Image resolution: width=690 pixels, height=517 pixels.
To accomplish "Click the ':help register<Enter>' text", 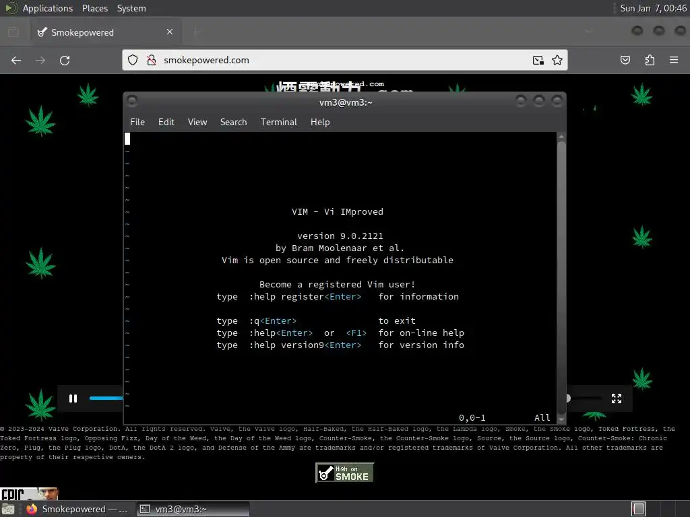I will [x=305, y=297].
